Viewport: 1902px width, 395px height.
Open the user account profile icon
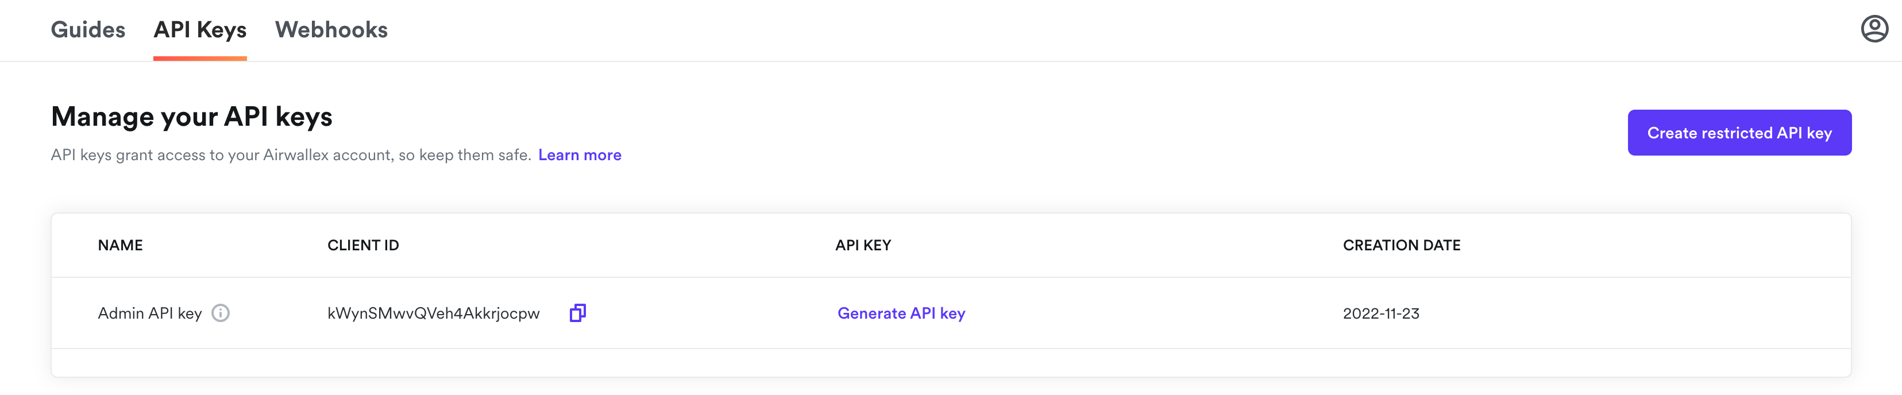[1873, 29]
